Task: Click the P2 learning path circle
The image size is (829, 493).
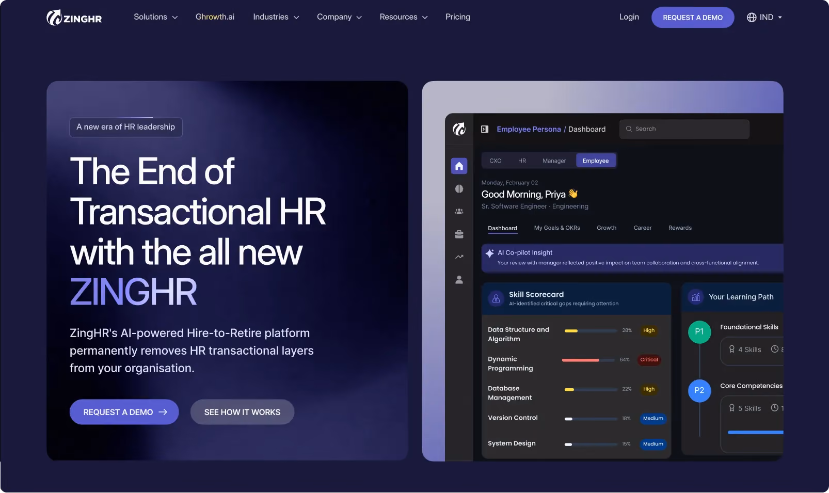Action: tap(699, 391)
